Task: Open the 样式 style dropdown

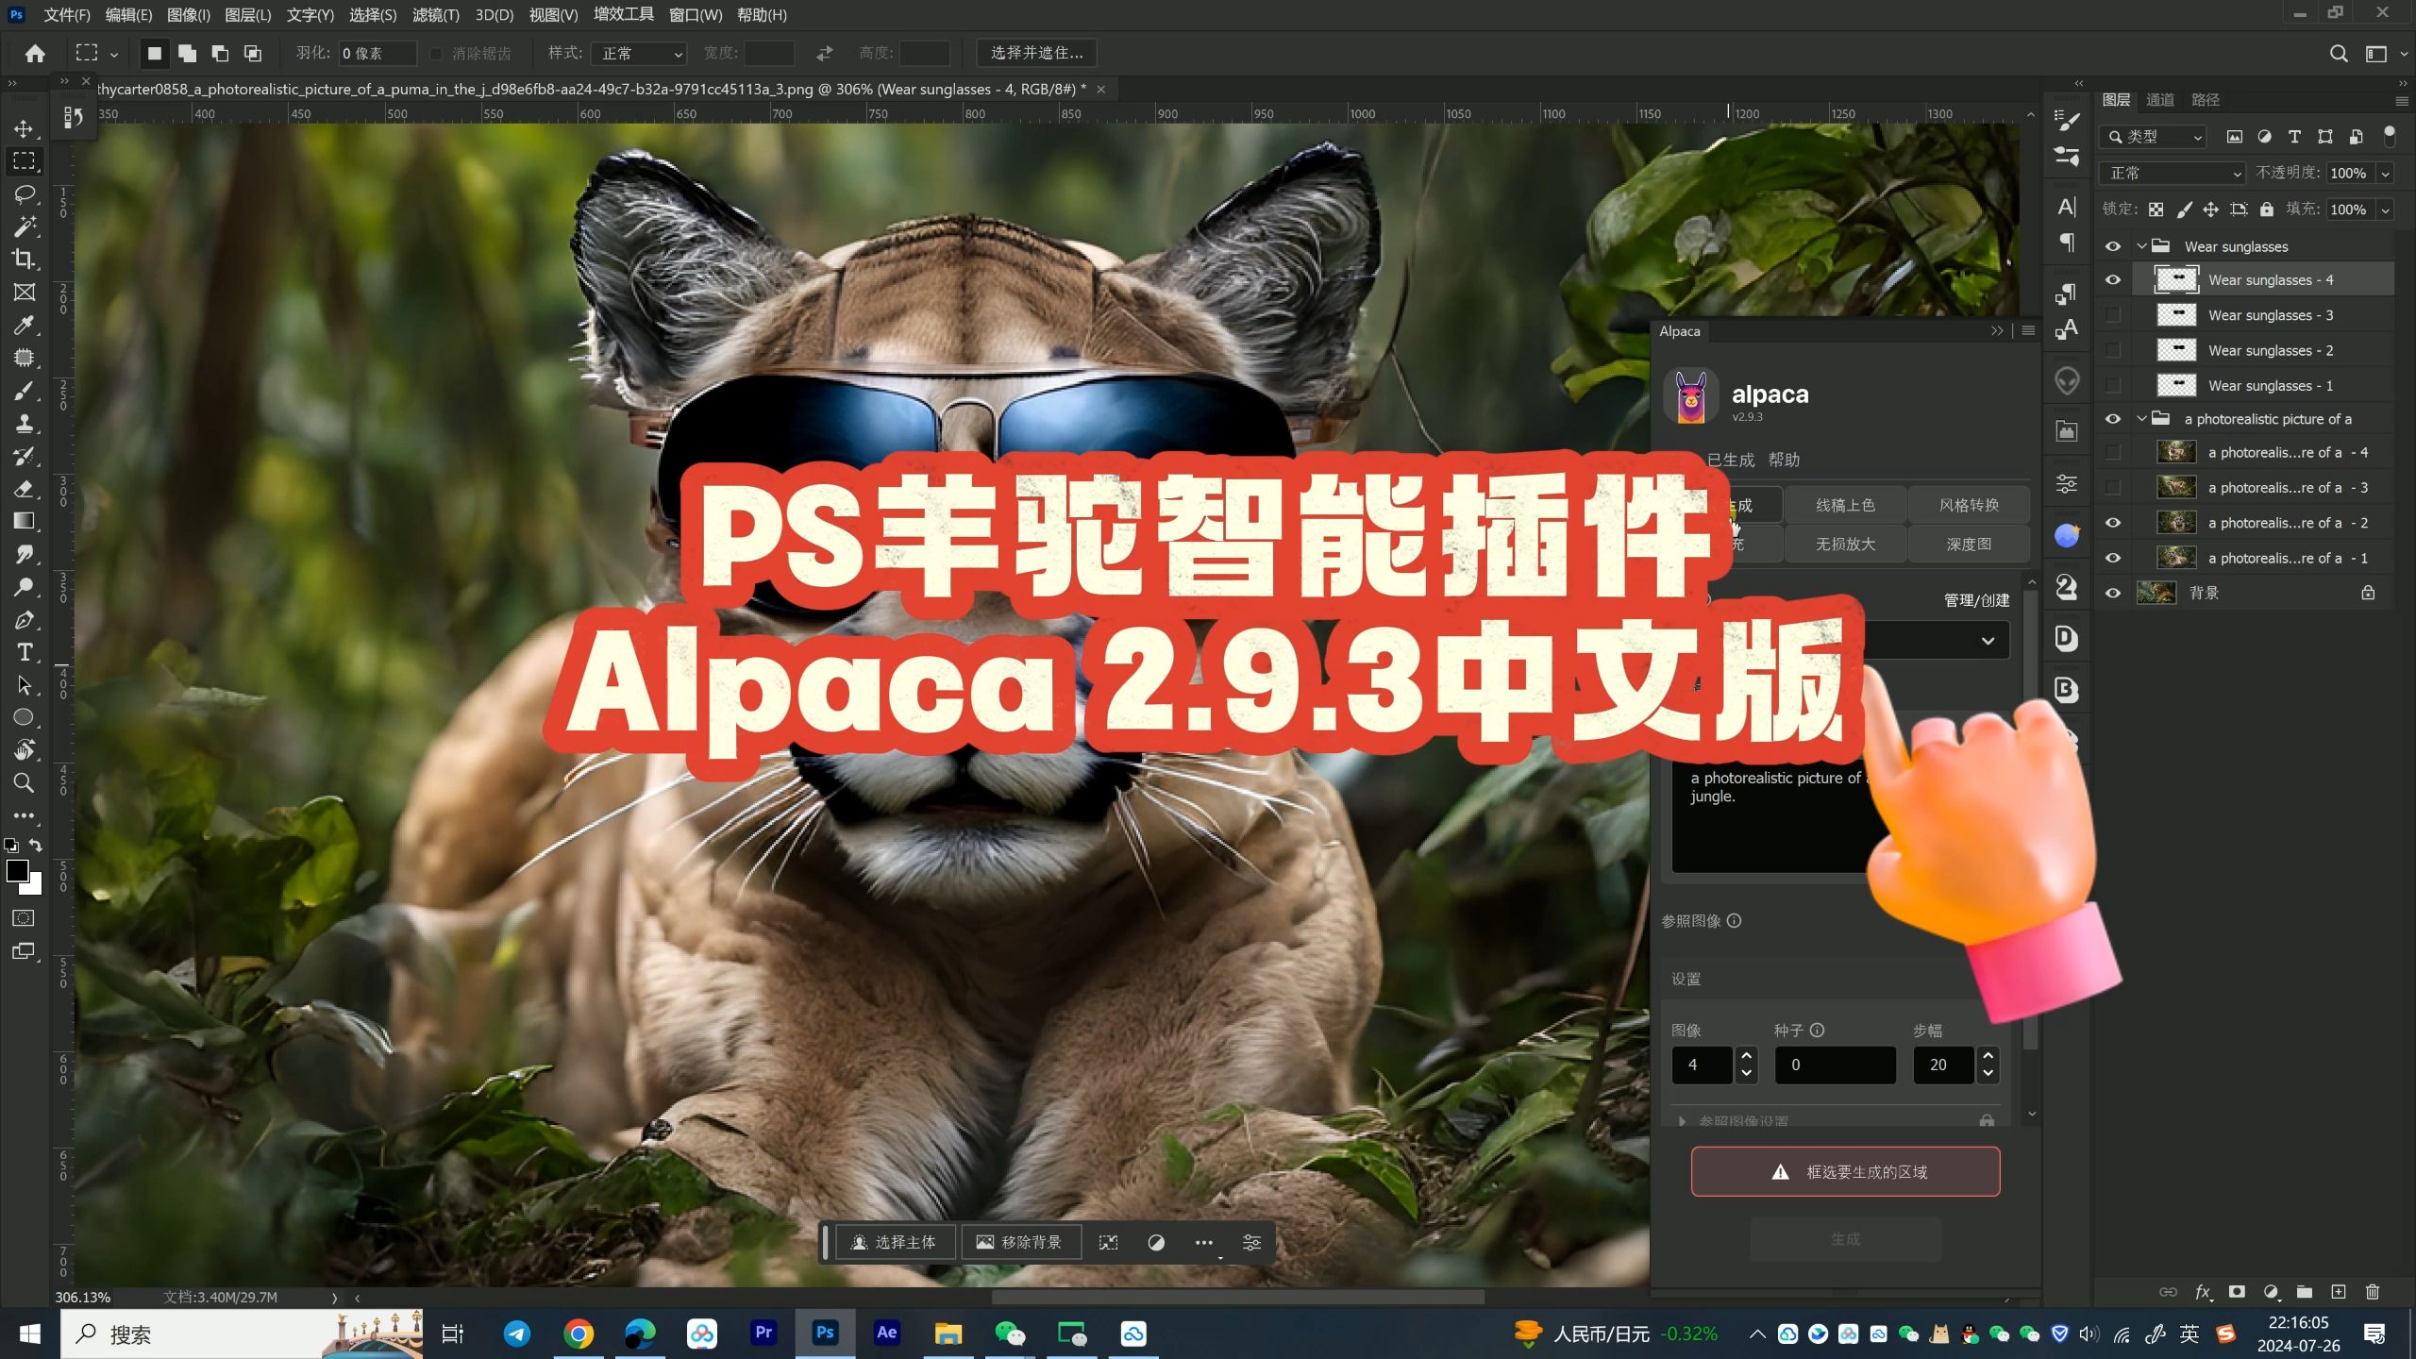Action: pos(639,54)
